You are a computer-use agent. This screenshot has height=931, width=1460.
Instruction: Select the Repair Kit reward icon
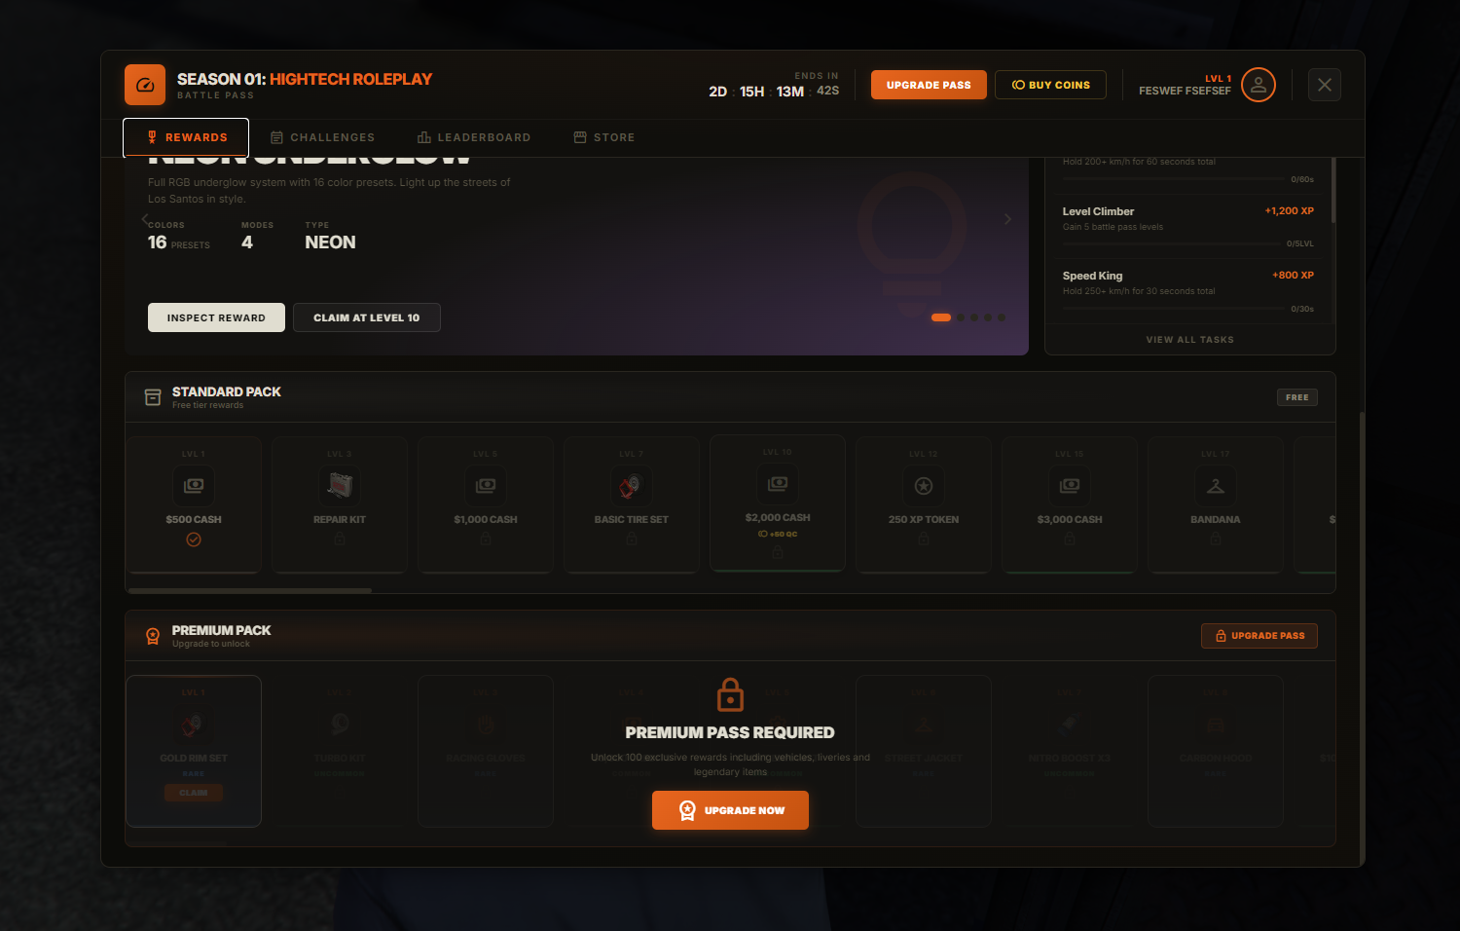click(x=340, y=485)
